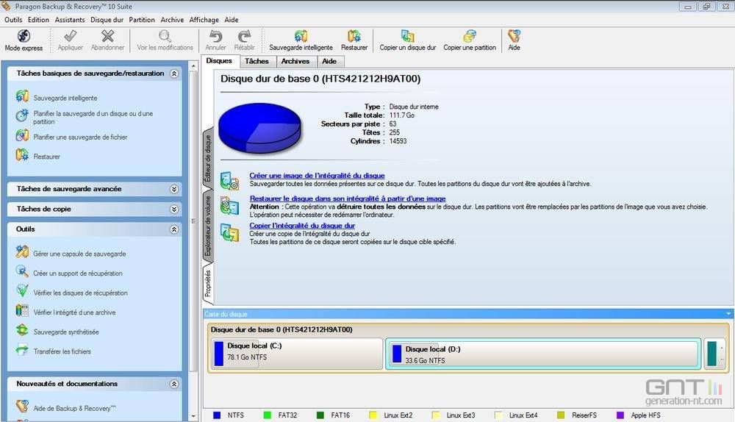Open the Partition menu

coord(142,20)
